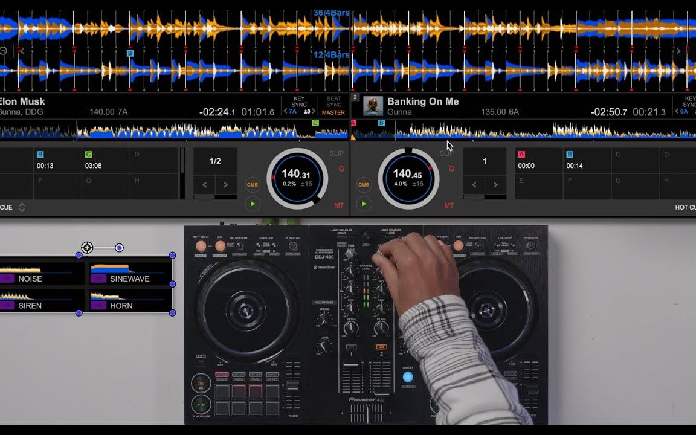
Task: Click deck 2 tempo range ±16
Action: point(417,184)
